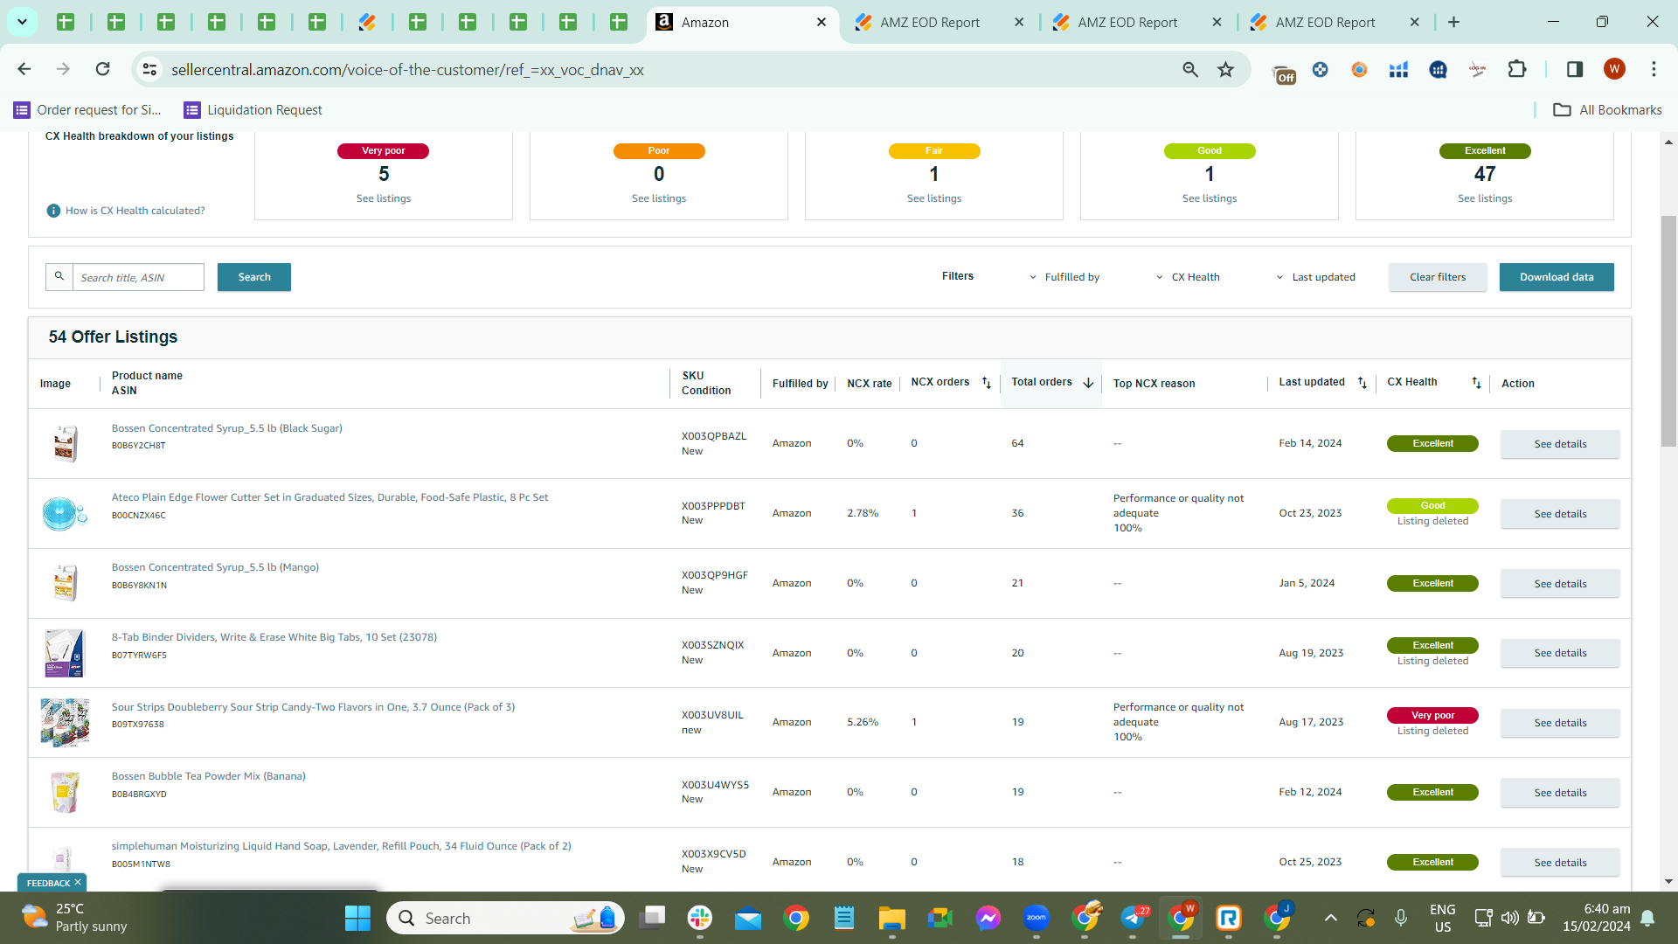The image size is (1678, 944).
Task: See listings under Good
Action: coord(1210,198)
